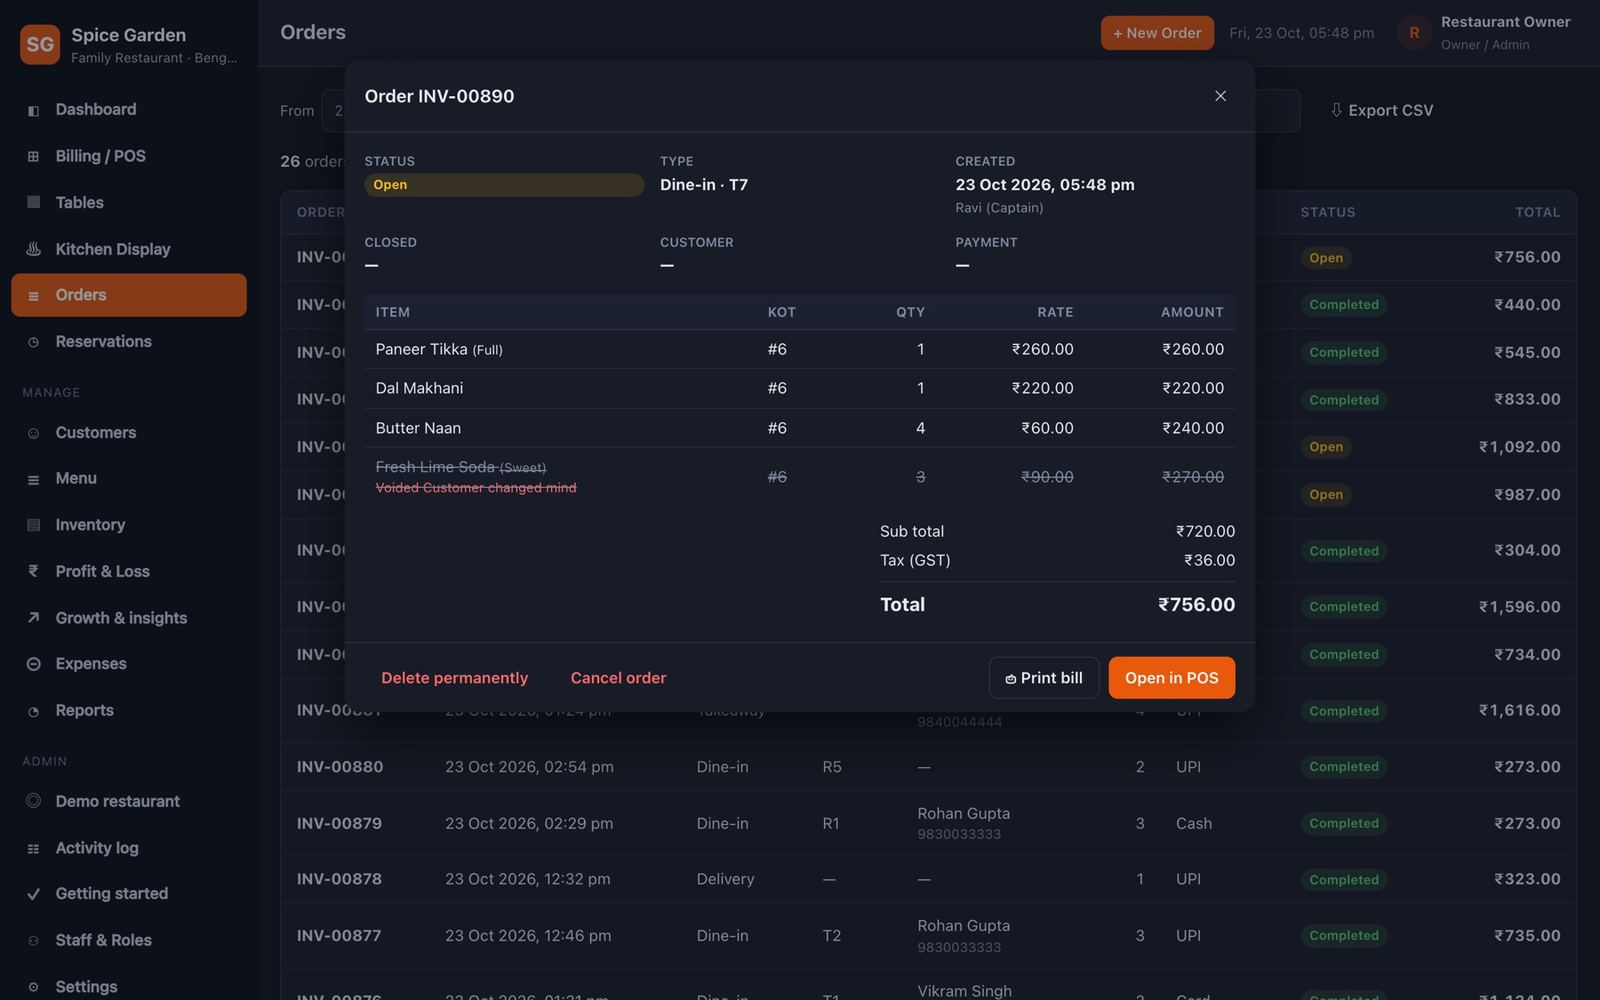Open Staff & Roles page
This screenshot has width=1600, height=1000.
pos(129,940)
